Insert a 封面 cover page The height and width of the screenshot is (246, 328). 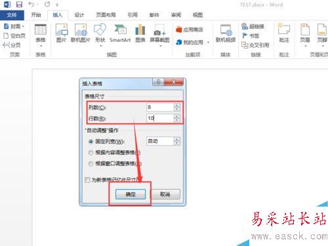(x=14, y=26)
